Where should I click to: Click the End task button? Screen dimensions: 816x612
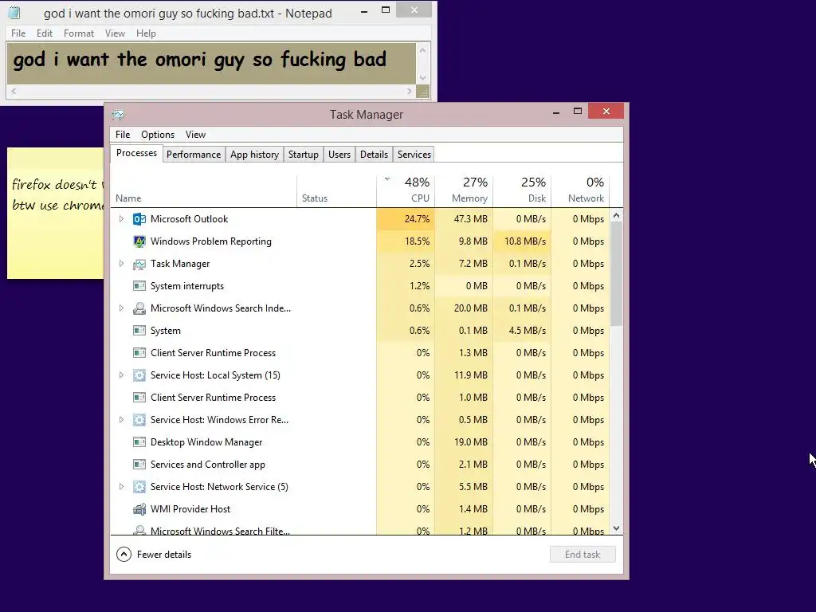coord(583,555)
